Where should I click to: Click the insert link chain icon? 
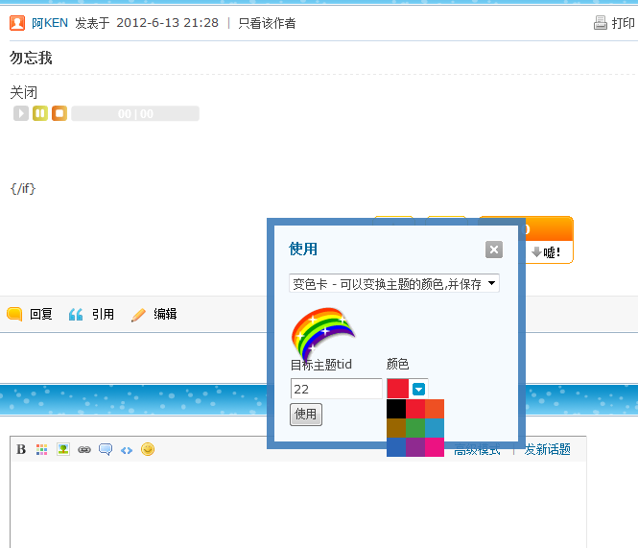[x=84, y=449]
